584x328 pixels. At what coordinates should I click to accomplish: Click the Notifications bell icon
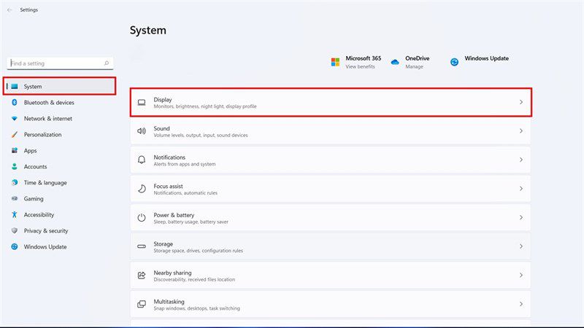[142, 160]
